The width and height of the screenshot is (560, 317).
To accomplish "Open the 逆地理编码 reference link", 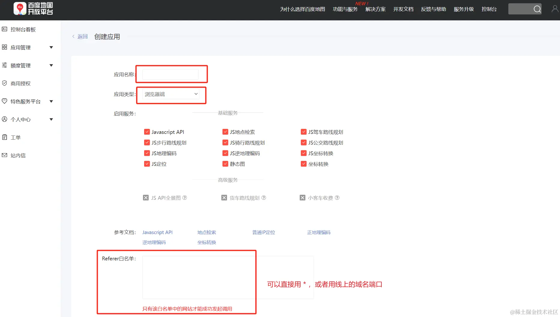I will pos(154,242).
